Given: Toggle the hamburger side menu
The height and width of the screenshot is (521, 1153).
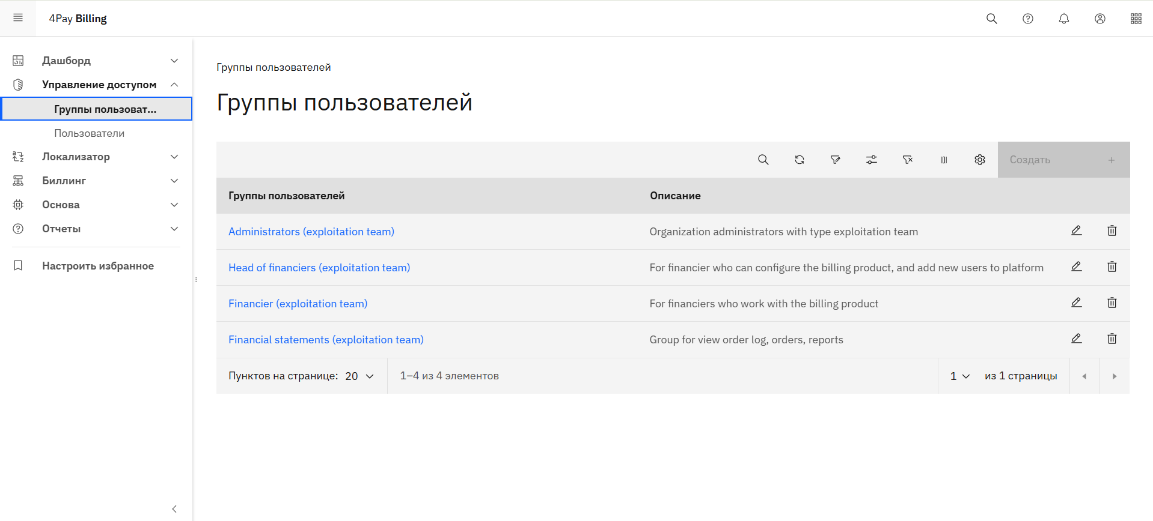Looking at the screenshot, I should coord(18,18).
